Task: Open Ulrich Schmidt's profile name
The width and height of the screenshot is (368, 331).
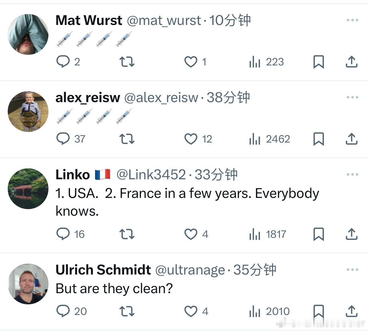Action: tap(103, 270)
